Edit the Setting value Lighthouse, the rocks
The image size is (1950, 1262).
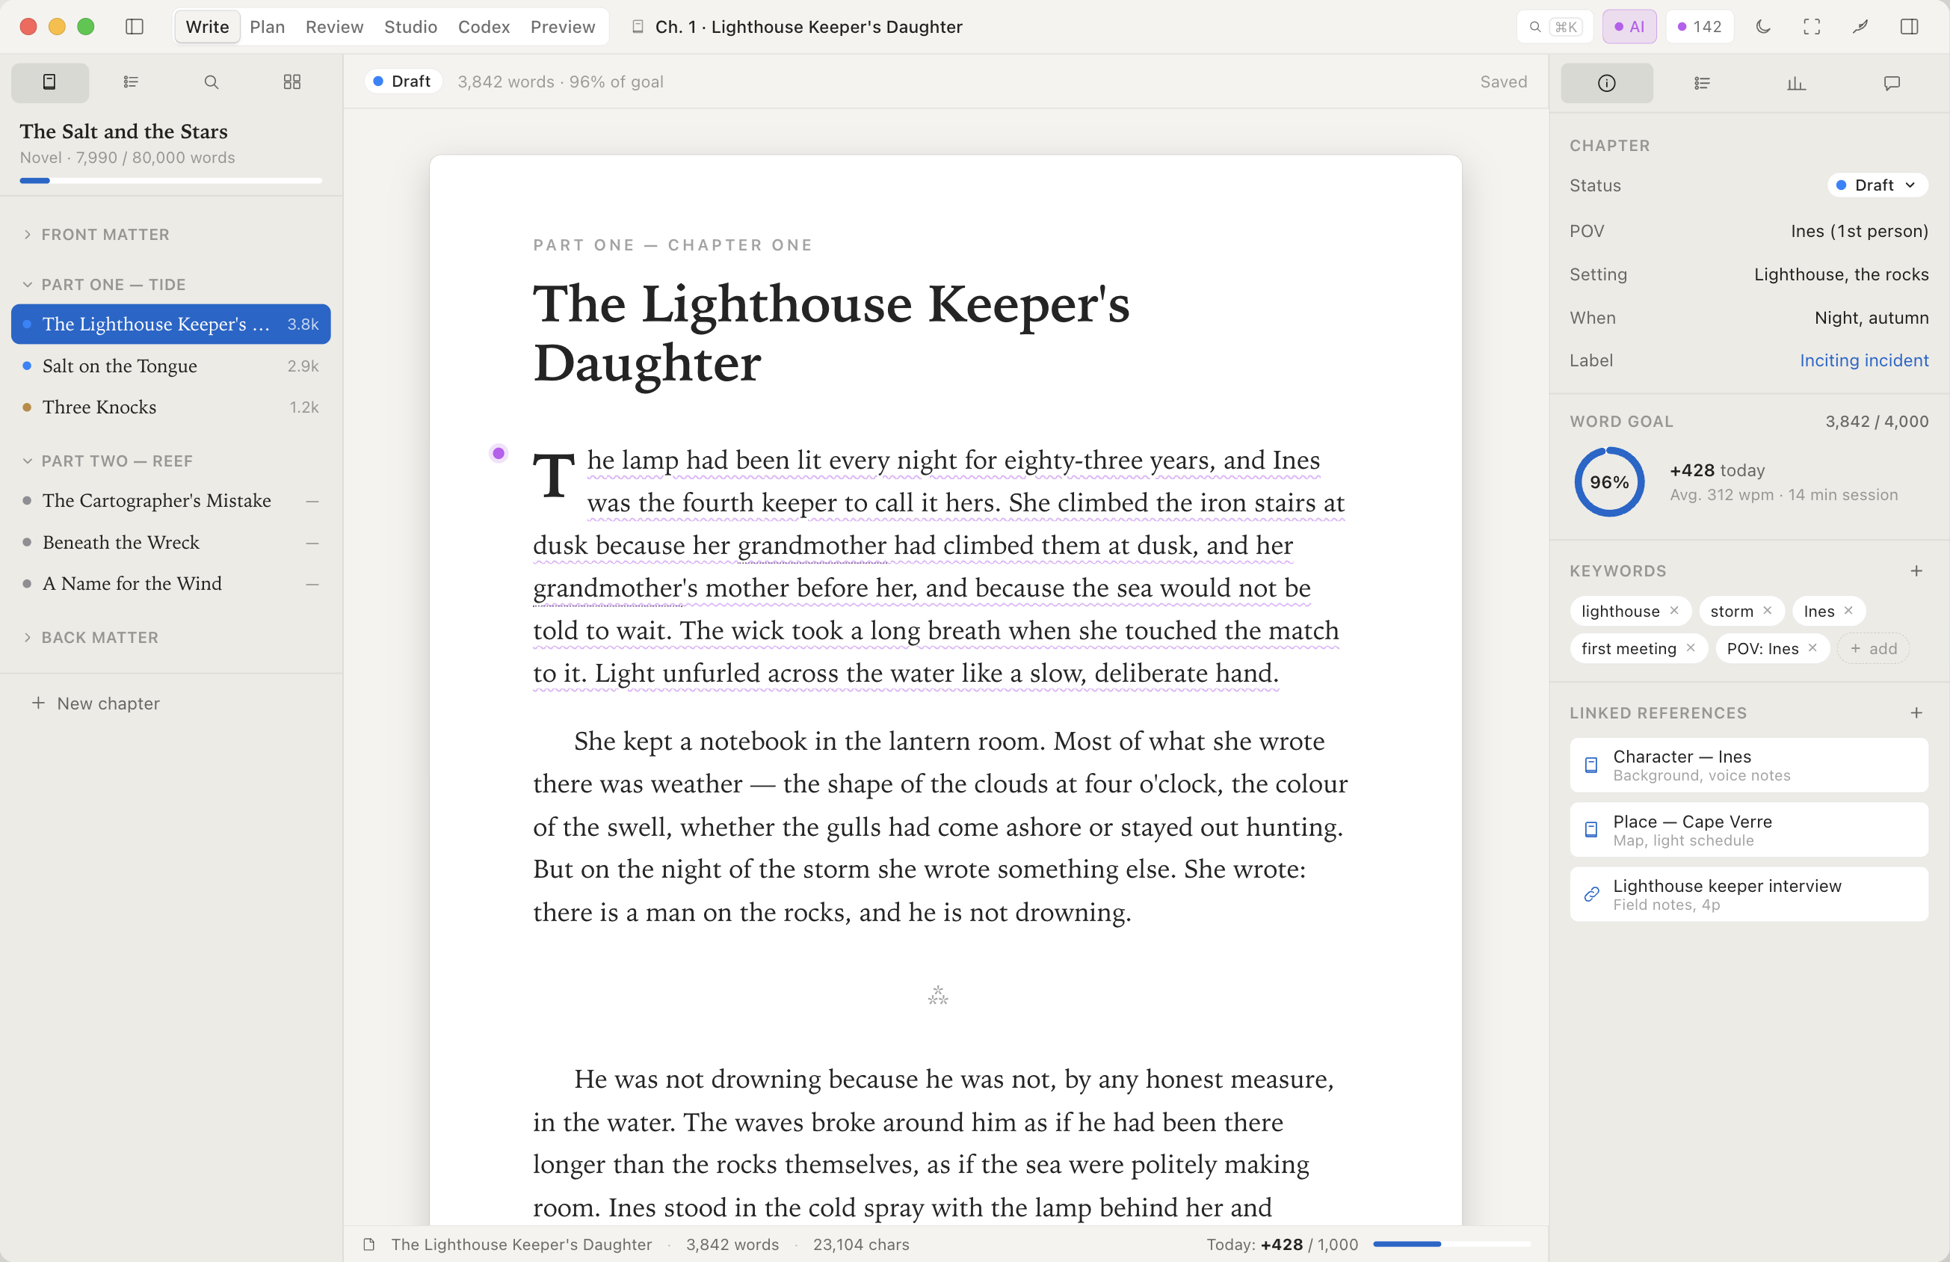(x=1841, y=274)
